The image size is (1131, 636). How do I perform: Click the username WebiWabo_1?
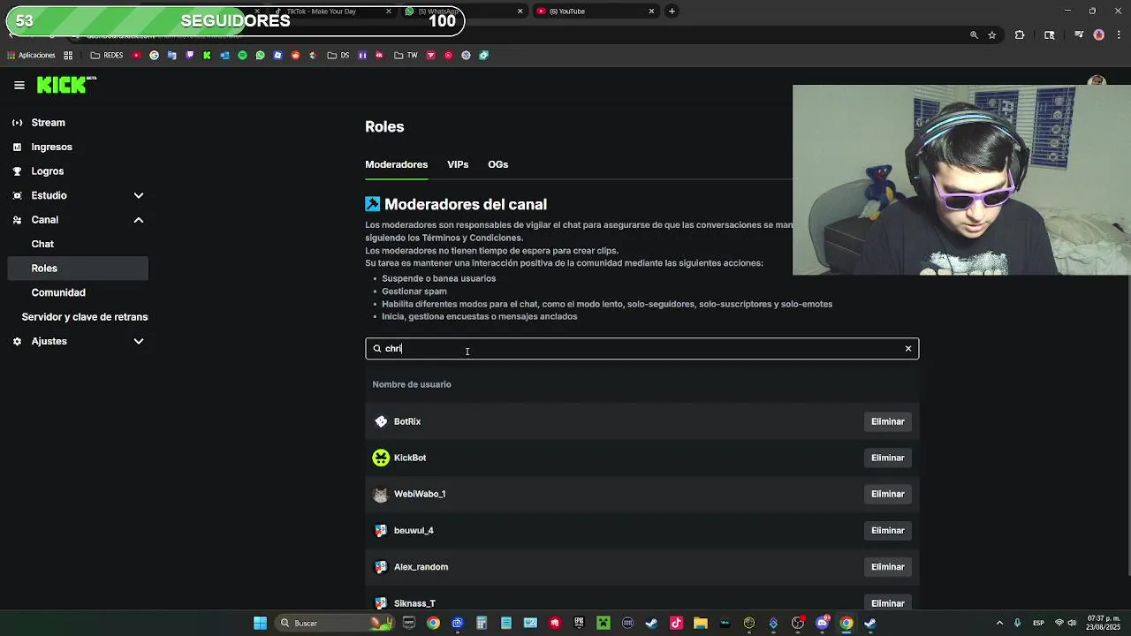pyautogui.click(x=420, y=494)
